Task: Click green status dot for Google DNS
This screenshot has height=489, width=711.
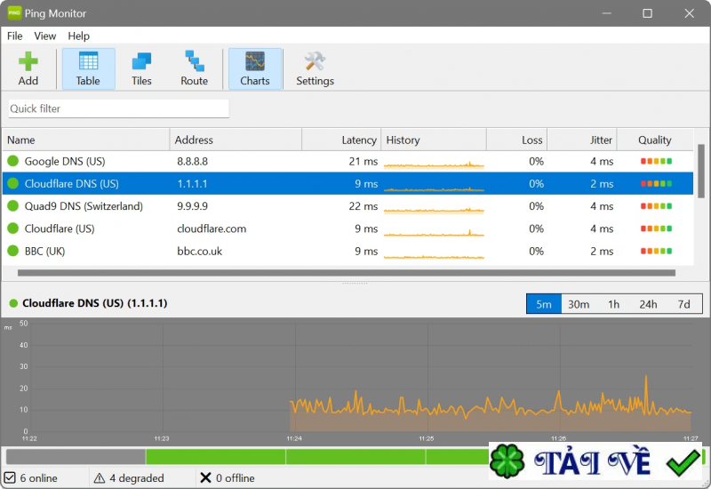Action: coord(13,161)
